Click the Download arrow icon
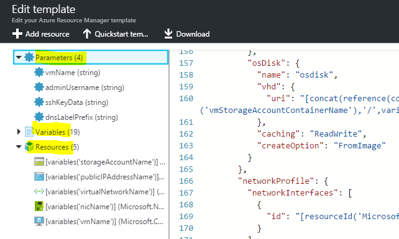Viewport: 399px width, 239px height. coord(168,34)
